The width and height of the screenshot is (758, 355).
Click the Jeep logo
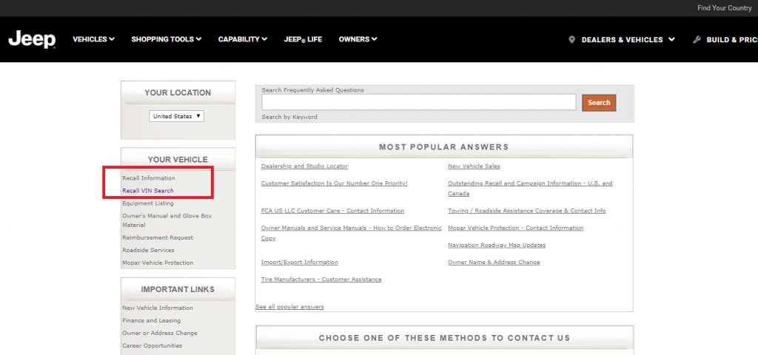click(32, 40)
